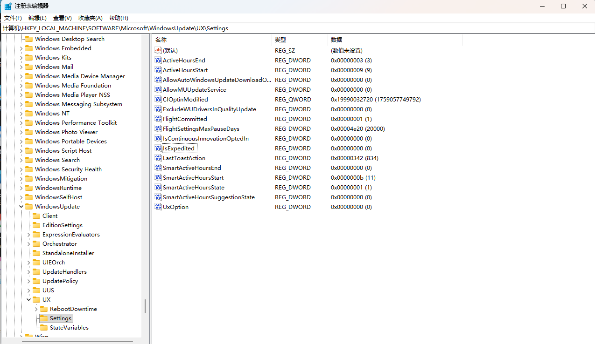595x344 pixels.
Task: Click the data 0x0000000b (11)
Action: click(353, 177)
